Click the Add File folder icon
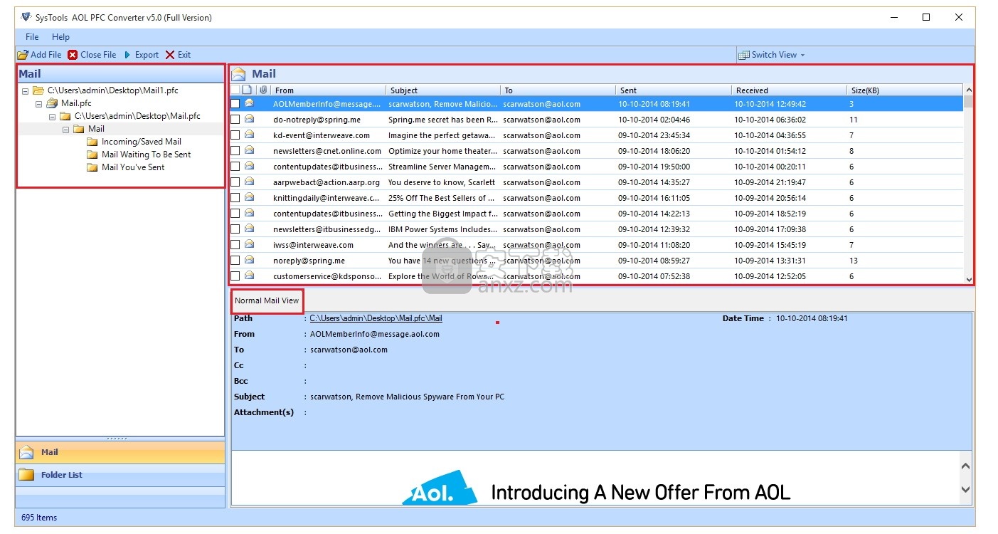 [23, 55]
